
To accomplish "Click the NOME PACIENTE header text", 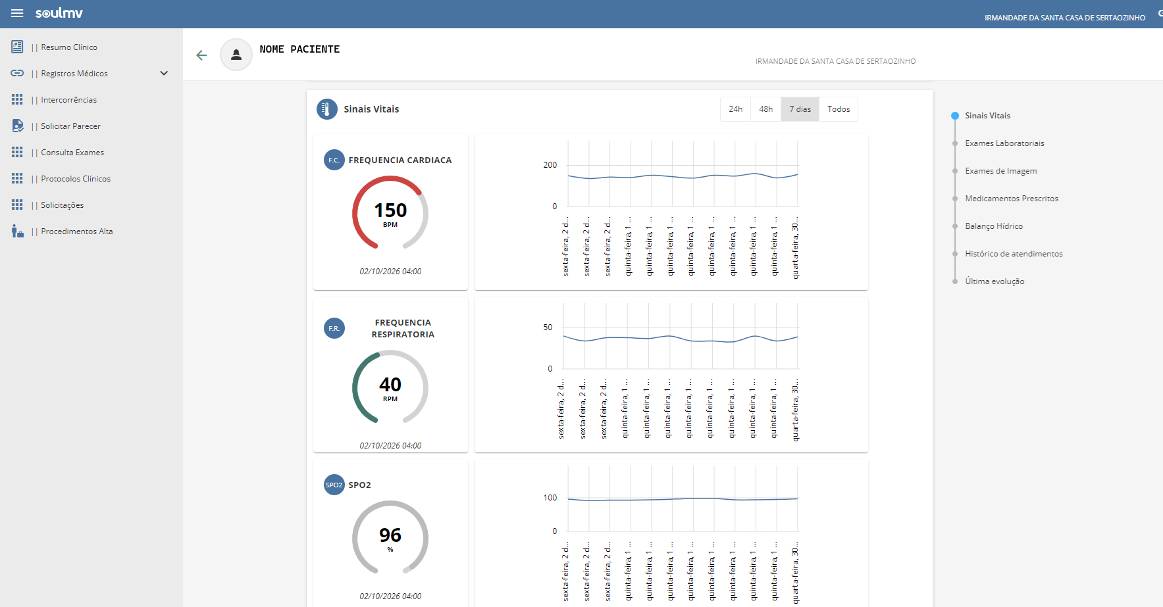I will [x=299, y=49].
